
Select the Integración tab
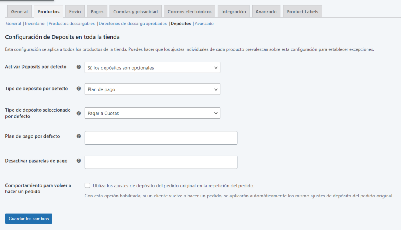click(233, 12)
